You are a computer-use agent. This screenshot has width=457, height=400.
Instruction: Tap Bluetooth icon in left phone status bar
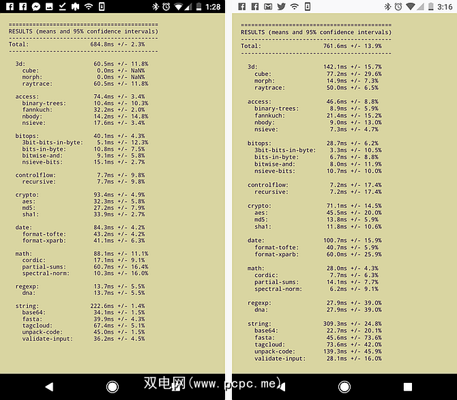[156, 6]
